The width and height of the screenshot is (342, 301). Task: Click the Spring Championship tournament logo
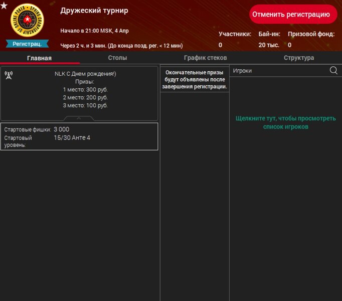pos(28,20)
